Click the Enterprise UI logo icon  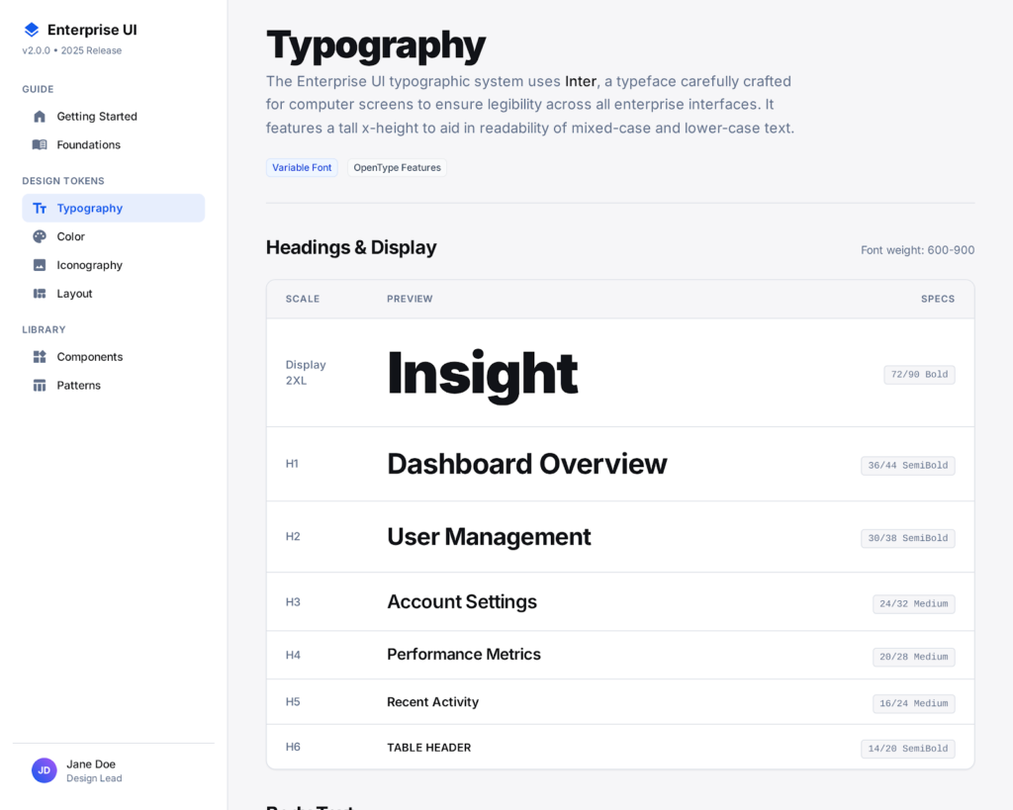(32, 30)
